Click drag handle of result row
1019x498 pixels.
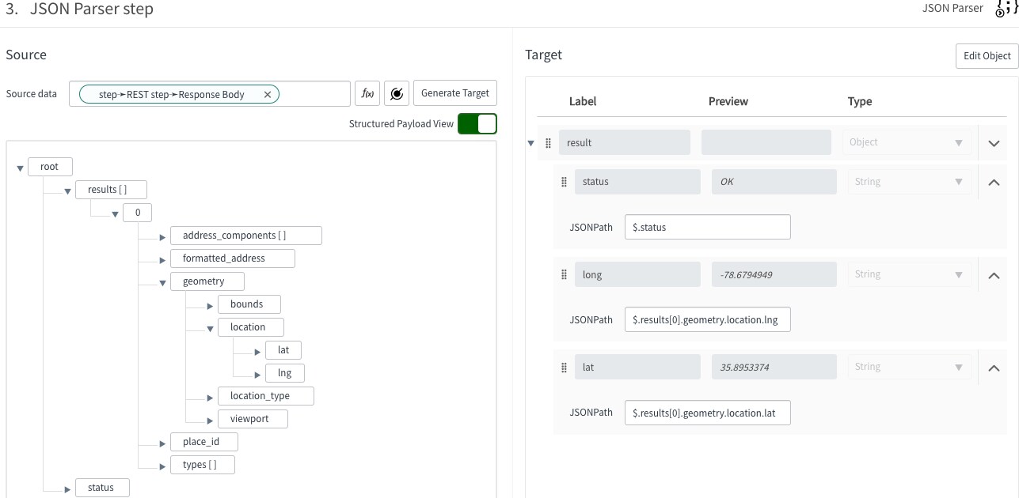[x=548, y=142]
